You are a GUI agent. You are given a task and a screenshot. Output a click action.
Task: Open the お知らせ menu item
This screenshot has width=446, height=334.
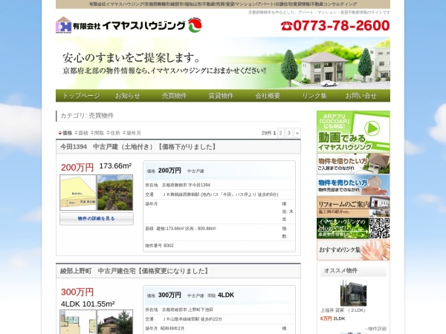pos(128,96)
